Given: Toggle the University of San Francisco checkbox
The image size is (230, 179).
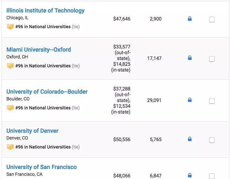Looking at the screenshot, I should (x=212, y=176).
